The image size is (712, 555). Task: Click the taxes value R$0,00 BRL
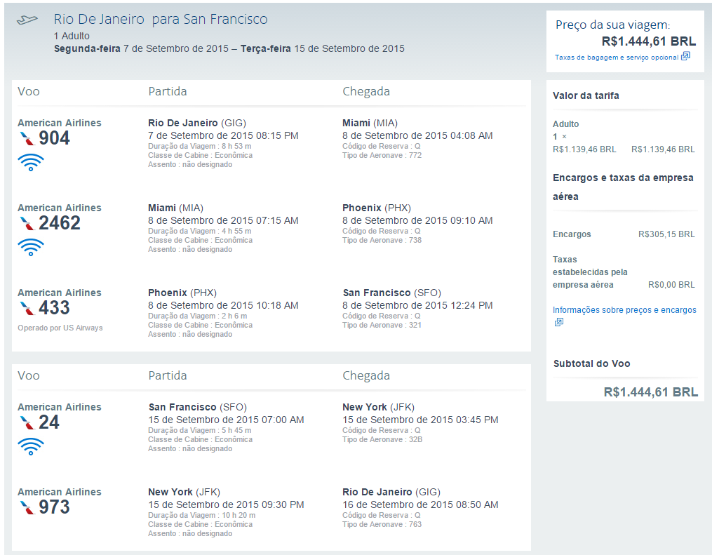(671, 285)
